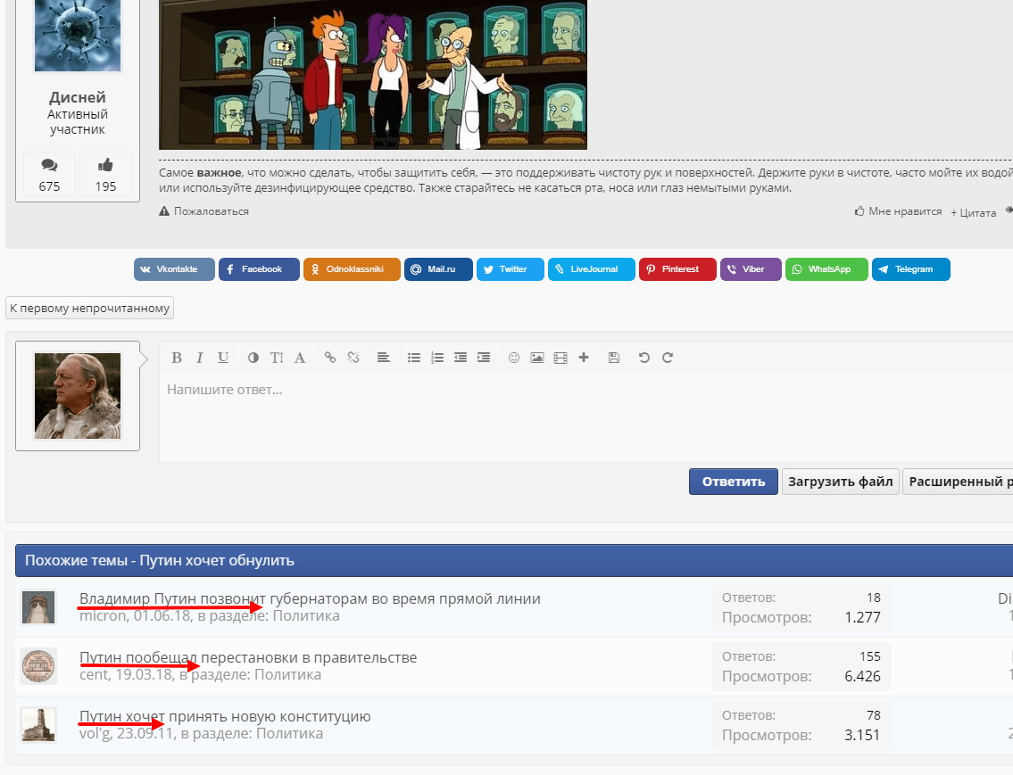Share the thread on Telegram
This screenshot has width=1013, height=775.
[910, 269]
